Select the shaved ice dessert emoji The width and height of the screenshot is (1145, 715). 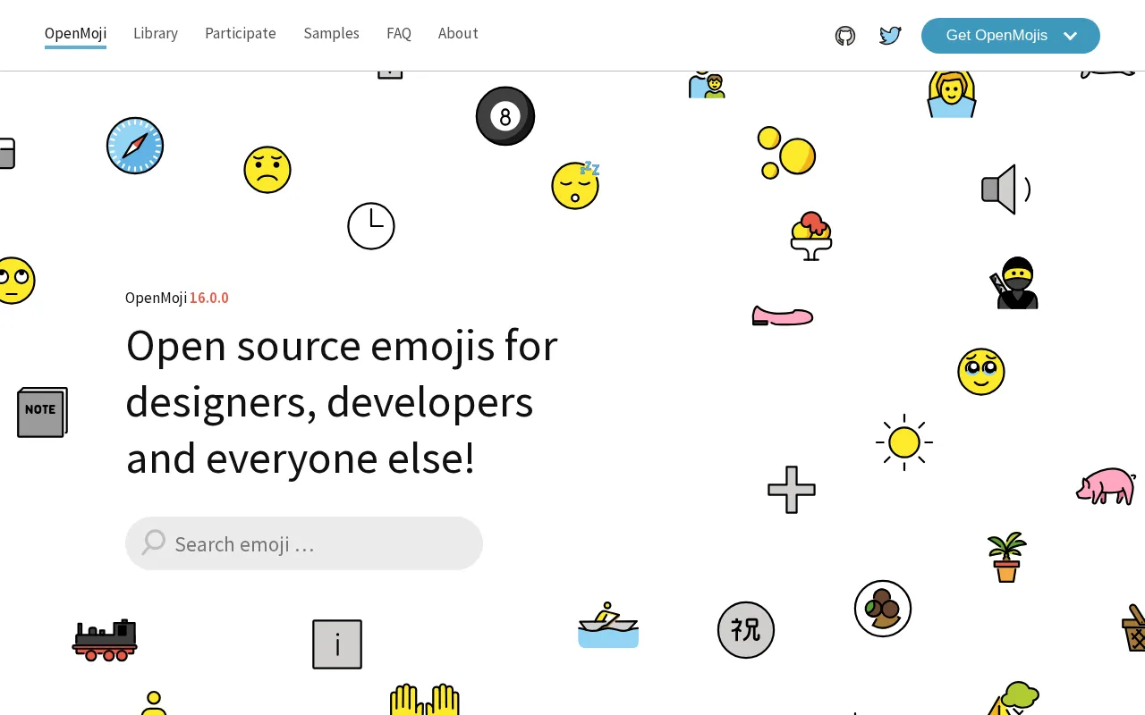[x=811, y=236]
